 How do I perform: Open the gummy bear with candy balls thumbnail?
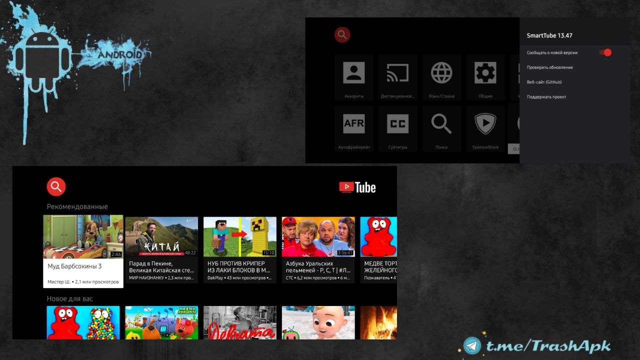(83, 322)
